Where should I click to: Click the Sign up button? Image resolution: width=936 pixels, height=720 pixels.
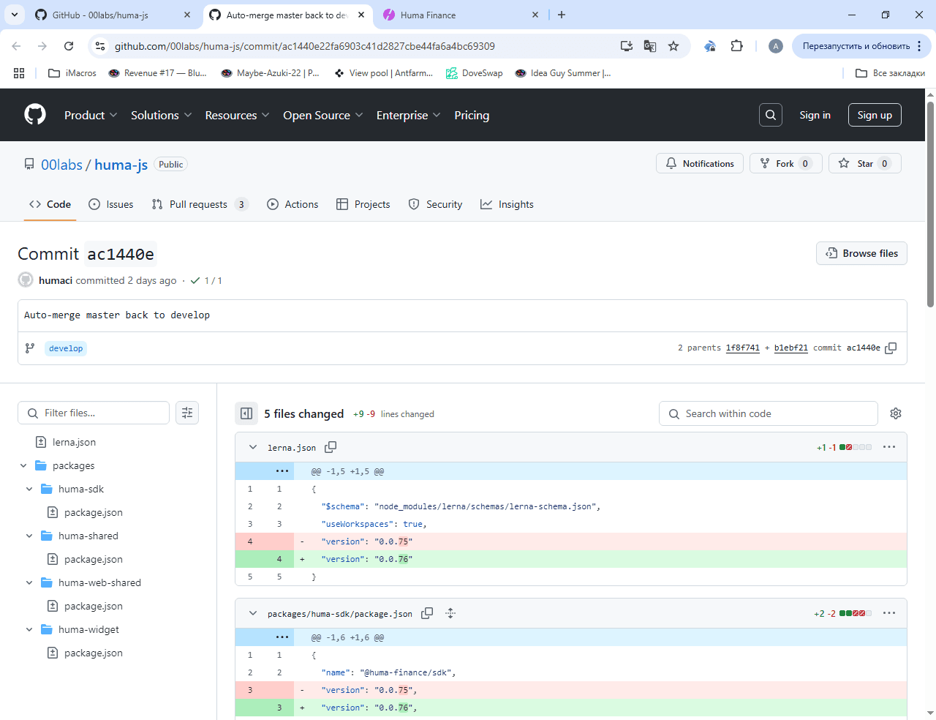(x=875, y=115)
